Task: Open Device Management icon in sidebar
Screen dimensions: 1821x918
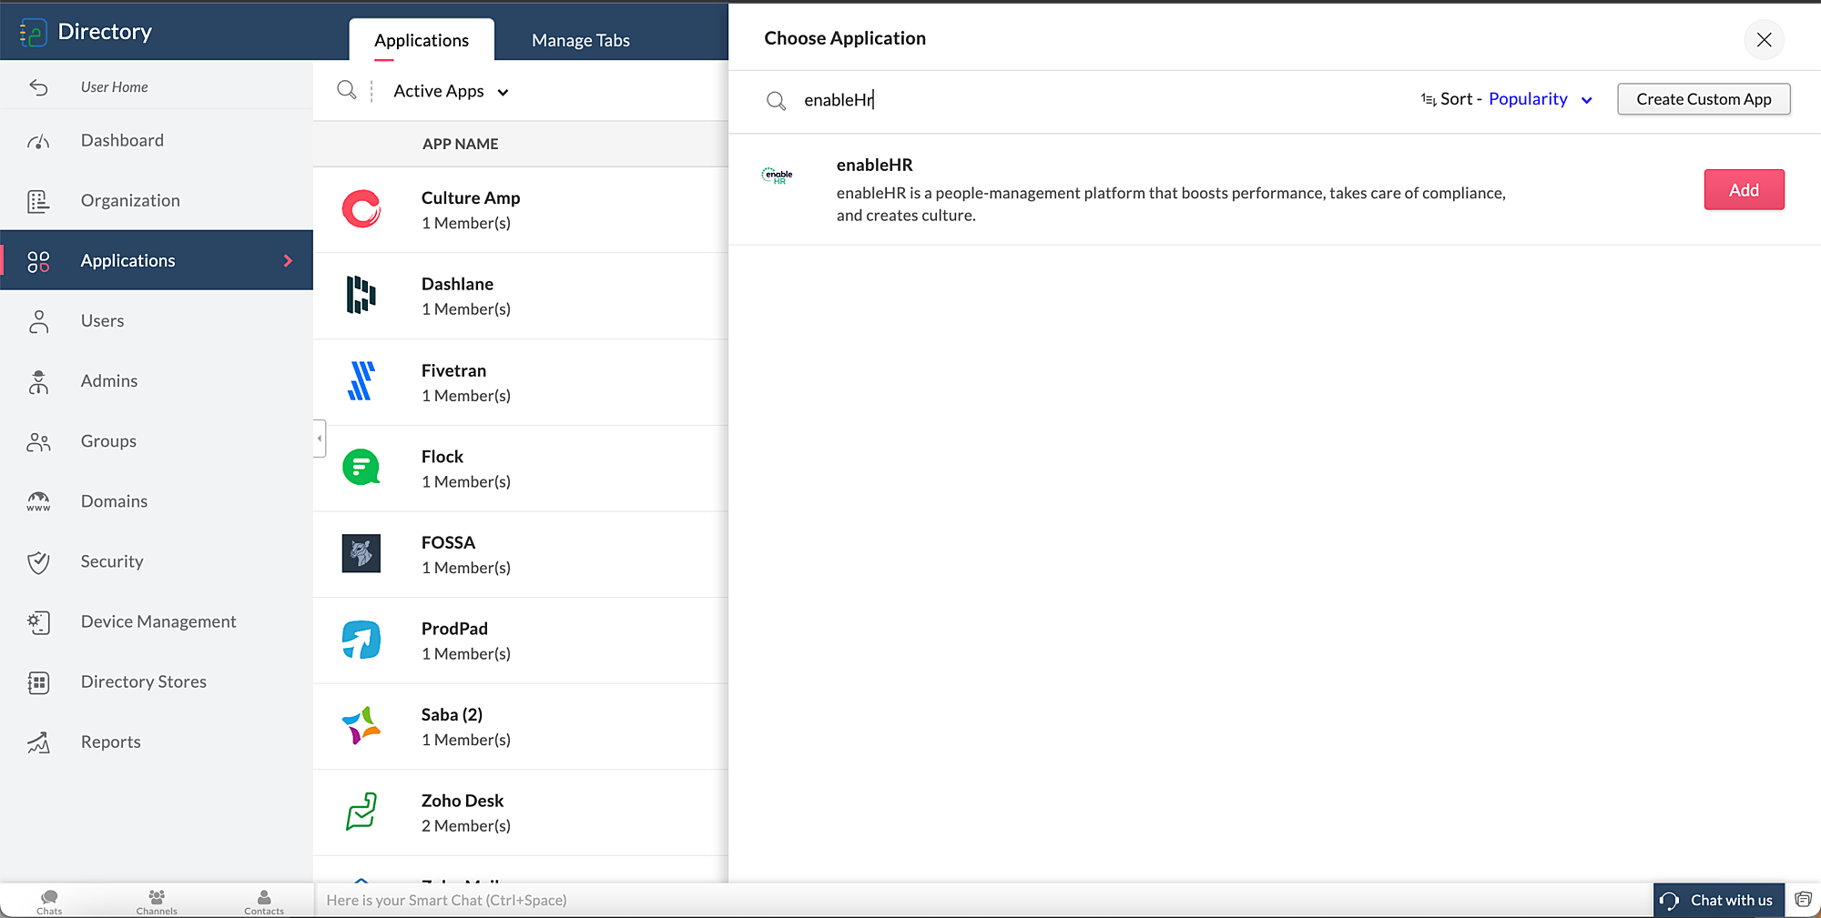Action: click(38, 622)
